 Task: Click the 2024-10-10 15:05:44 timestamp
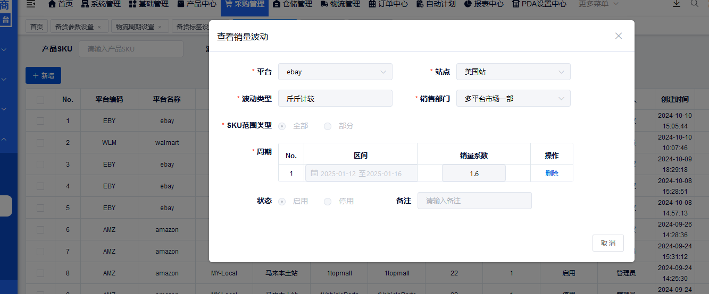pos(674,121)
